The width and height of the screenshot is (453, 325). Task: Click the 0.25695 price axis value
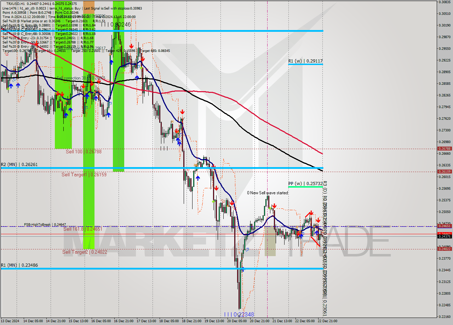(445, 188)
